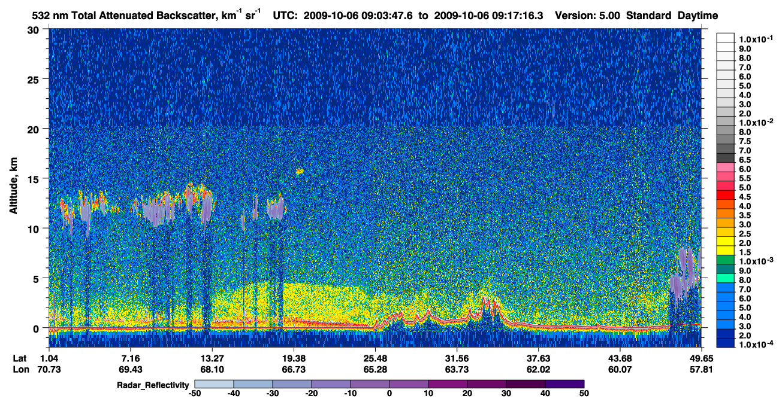This screenshot has height=399, width=779.
Task: Click the 1.0x10-4 colorbar label
Action: pos(755,344)
